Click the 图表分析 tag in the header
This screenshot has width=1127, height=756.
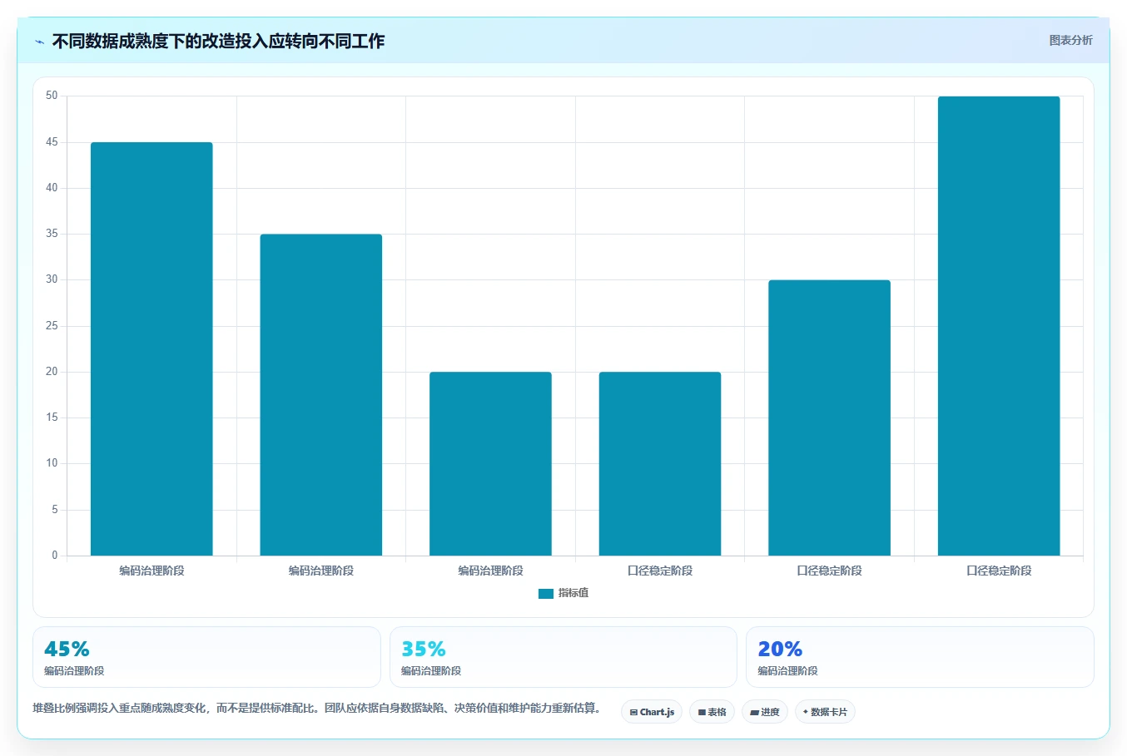click(x=1070, y=40)
